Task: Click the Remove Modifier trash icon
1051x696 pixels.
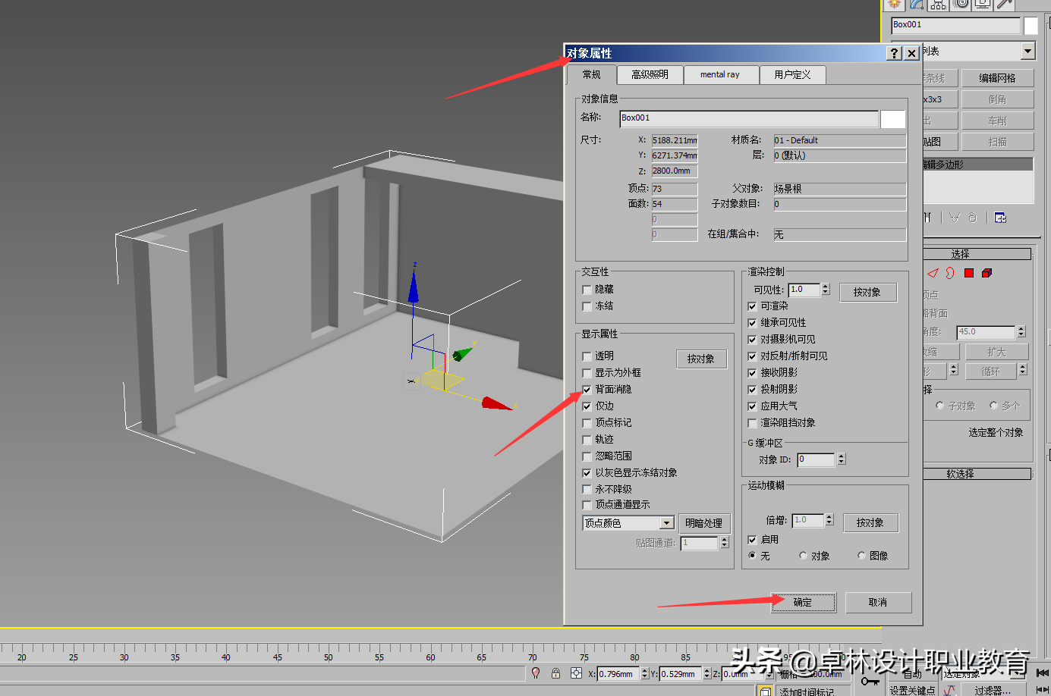Action: [973, 218]
